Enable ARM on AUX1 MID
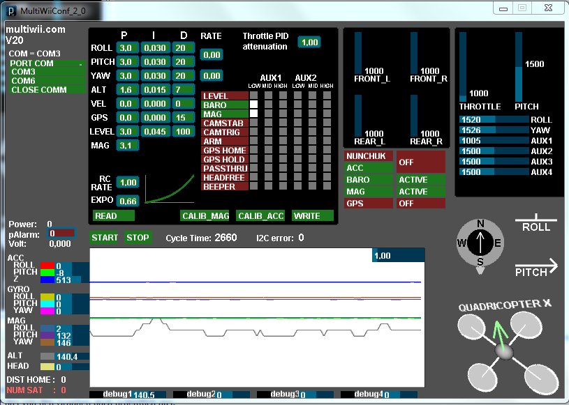This screenshot has height=405, width=569. [268, 141]
